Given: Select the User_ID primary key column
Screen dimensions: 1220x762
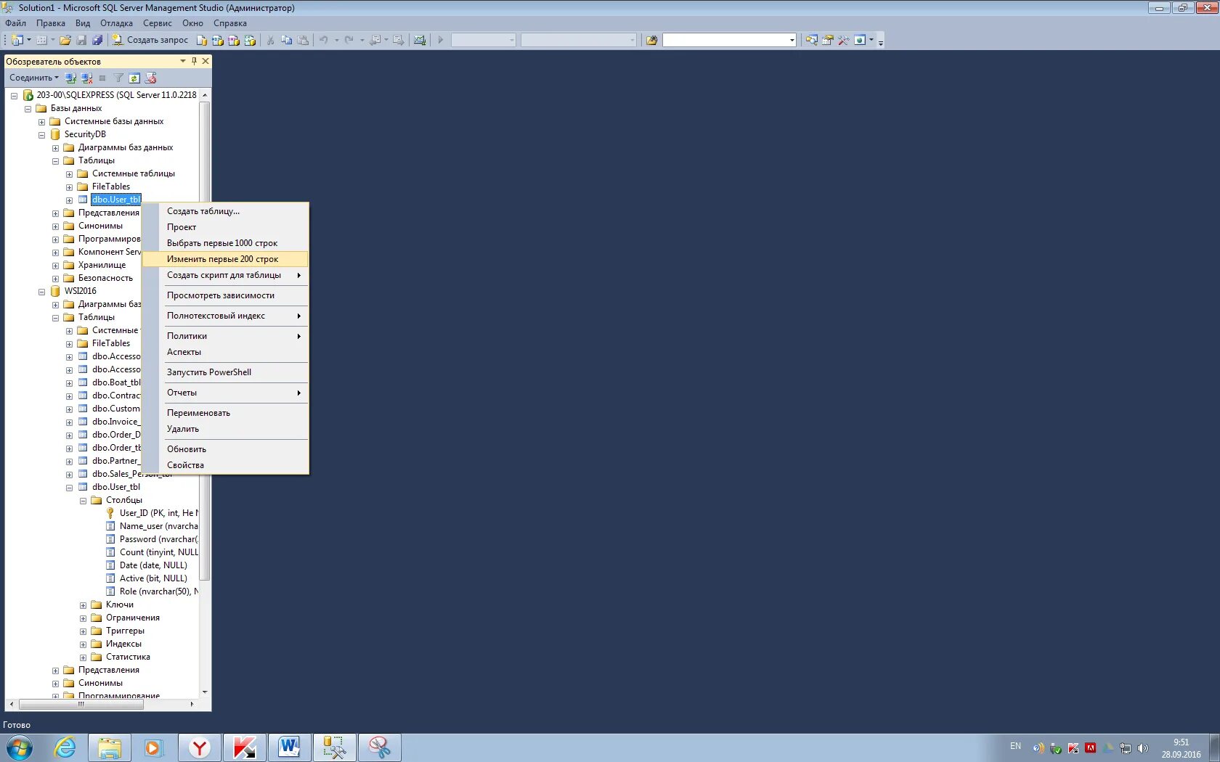Looking at the screenshot, I should [152, 513].
